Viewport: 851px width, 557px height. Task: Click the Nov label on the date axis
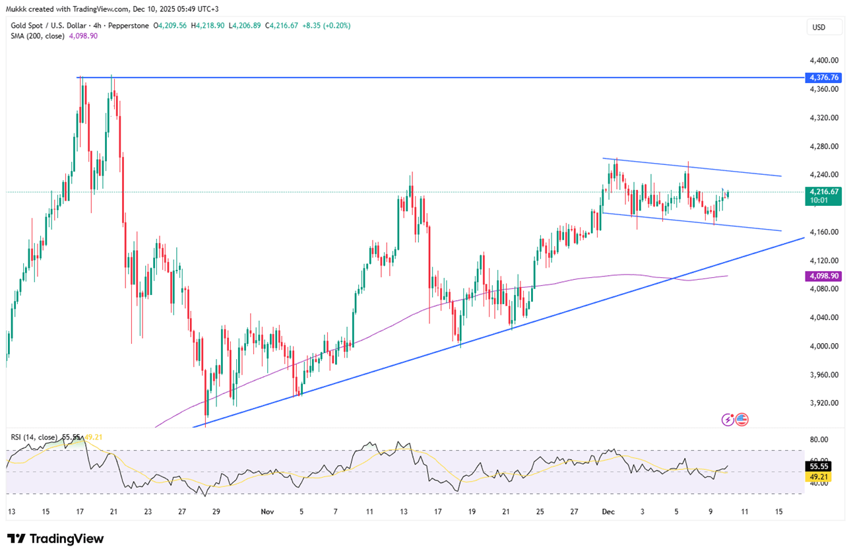267,511
